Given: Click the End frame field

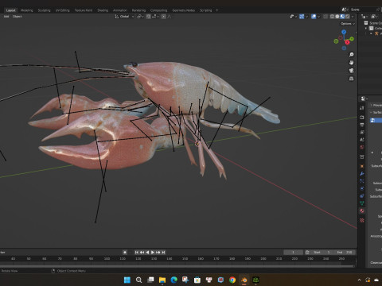Looking at the screenshot, I should point(344,253).
